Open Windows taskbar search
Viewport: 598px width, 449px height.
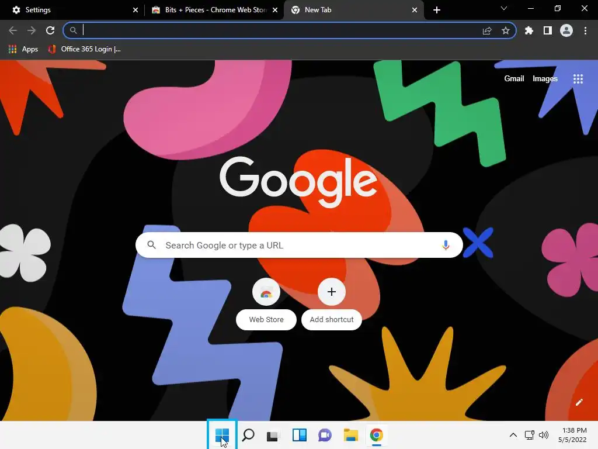[x=248, y=435]
